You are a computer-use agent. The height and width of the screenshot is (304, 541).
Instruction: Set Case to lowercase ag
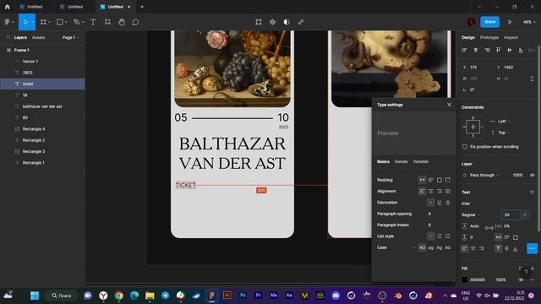[x=431, y=247]
